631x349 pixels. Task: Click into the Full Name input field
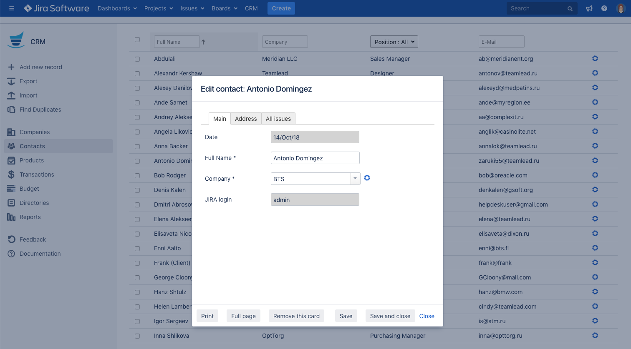pyautogui.click(x=315, y=158)
